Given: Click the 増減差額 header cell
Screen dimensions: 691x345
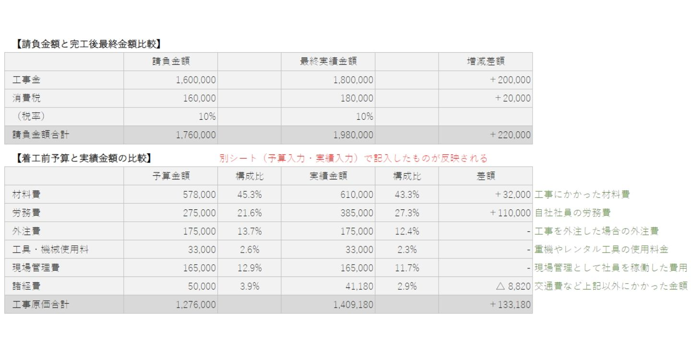Looking at the screenshot, I should (485, 61).
